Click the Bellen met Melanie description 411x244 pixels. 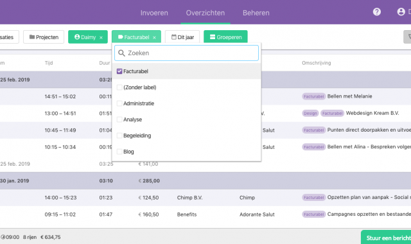tap(349, 96)
